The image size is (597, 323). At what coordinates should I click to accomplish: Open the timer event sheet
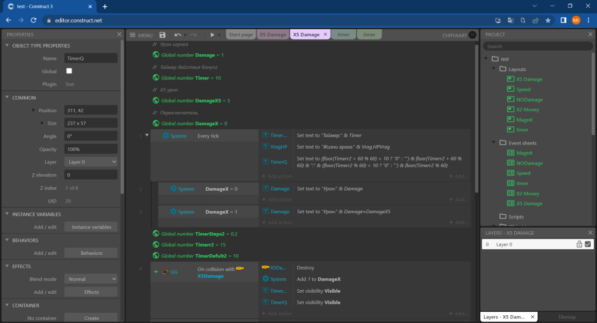[x=522, y=184]
